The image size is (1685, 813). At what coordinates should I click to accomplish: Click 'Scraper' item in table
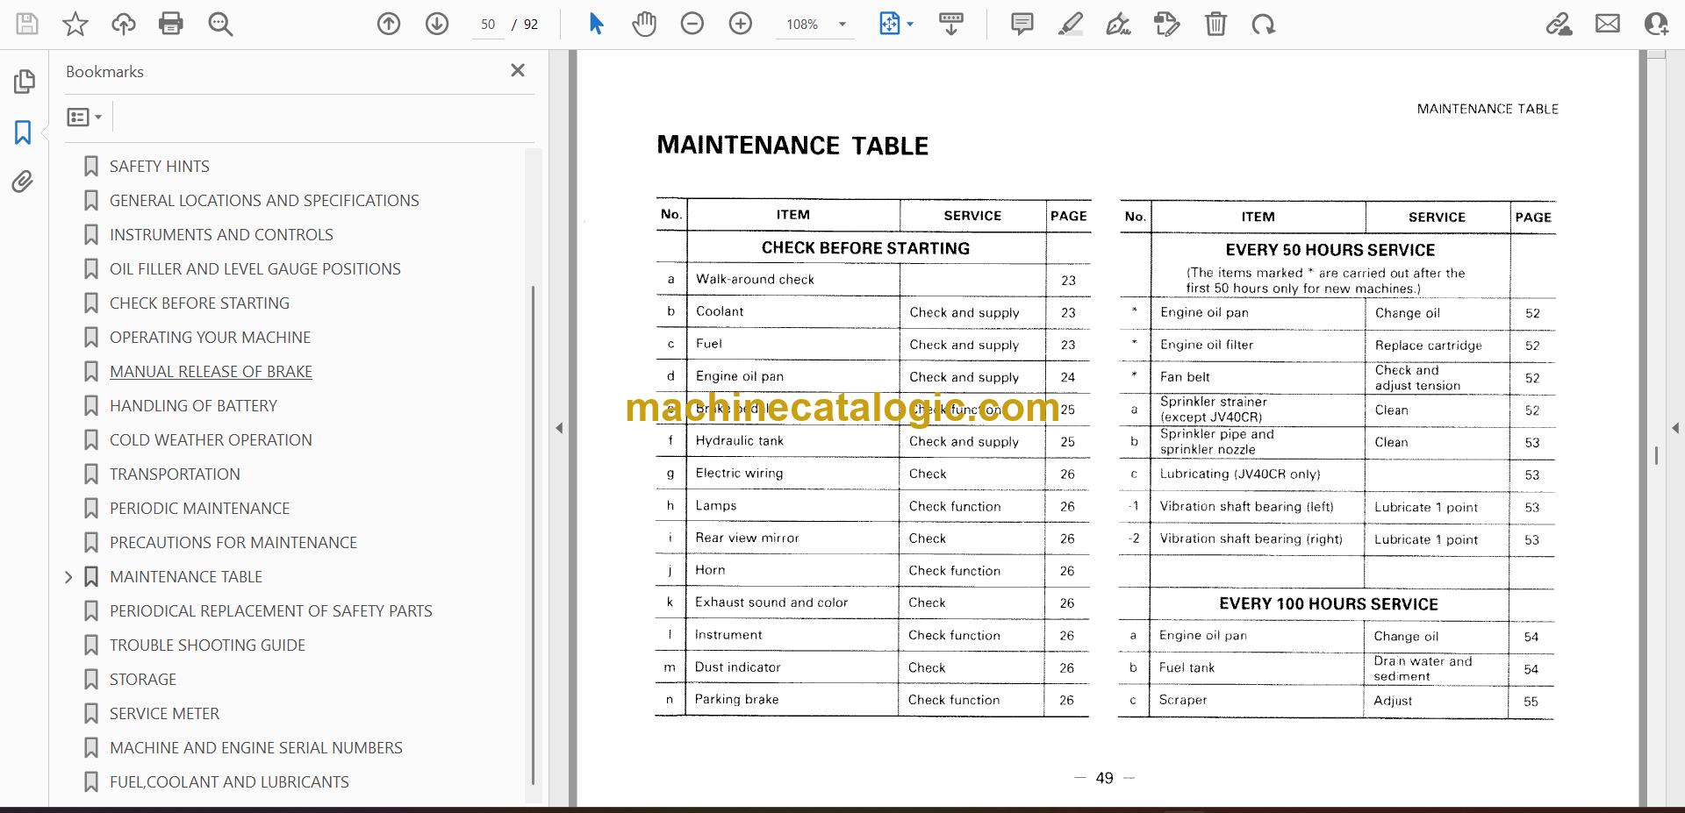pos(1182,700)
